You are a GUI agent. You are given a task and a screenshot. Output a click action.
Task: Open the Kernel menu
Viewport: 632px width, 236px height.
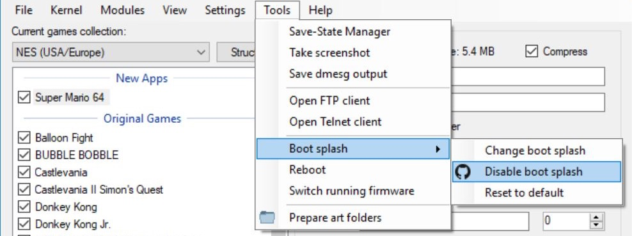pos(67,10)
